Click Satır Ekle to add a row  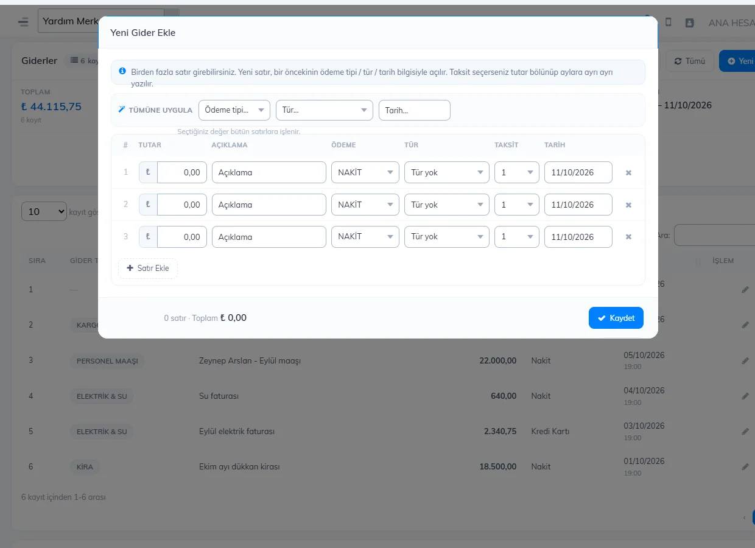pyautogui.click(x=148, y=269)
